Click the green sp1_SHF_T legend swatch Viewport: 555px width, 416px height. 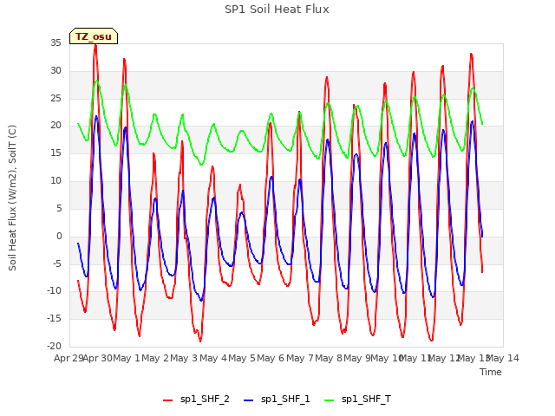pos(330,400)
